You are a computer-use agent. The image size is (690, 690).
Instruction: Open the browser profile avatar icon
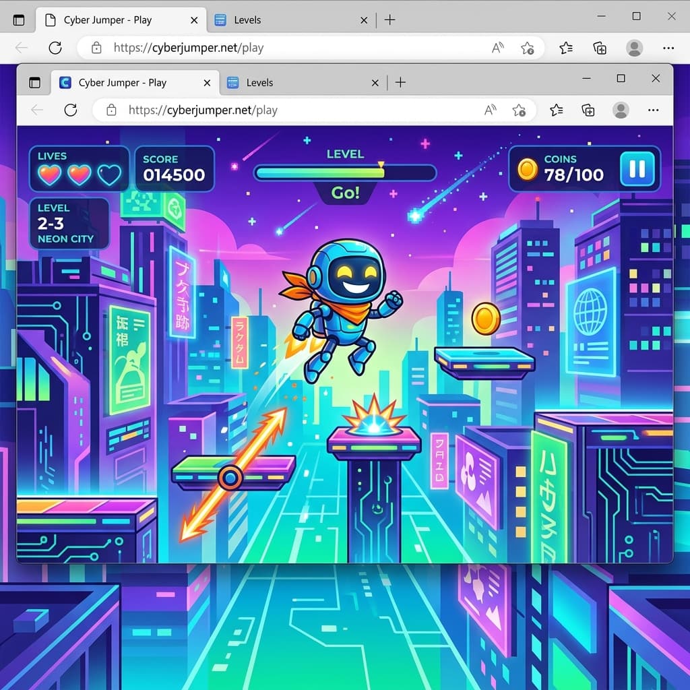(x=621, y=110)
